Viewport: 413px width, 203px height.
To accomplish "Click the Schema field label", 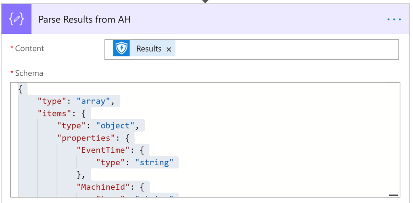I will tap(29, 73).
